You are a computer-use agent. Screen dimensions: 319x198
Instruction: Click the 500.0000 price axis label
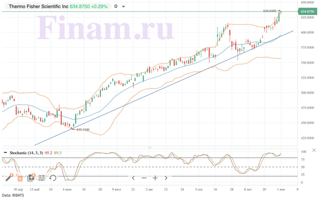[307, 93]
